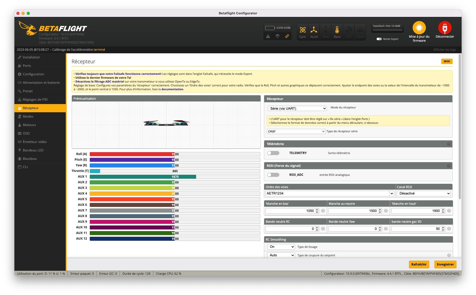Image resolution: width=476 pixels, height=295 pixels.
Task: Click the firmware update chip icon
Action: pyautogui.click(x=419, y=28)
